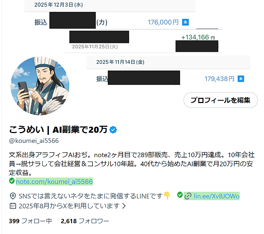Click the blue 未 icon beside 179,438円
The width and height of the screenshot is (264, 234).
241,79
